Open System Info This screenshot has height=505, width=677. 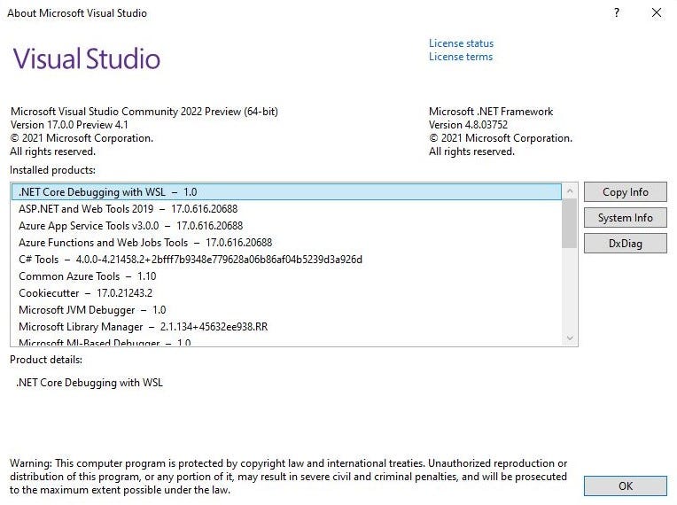(626, 218)
